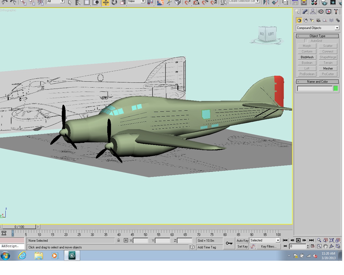Click the Maximize Viewport Toggle icon
Viewport: 344px width, 275px height.
(x=338, y=246)
